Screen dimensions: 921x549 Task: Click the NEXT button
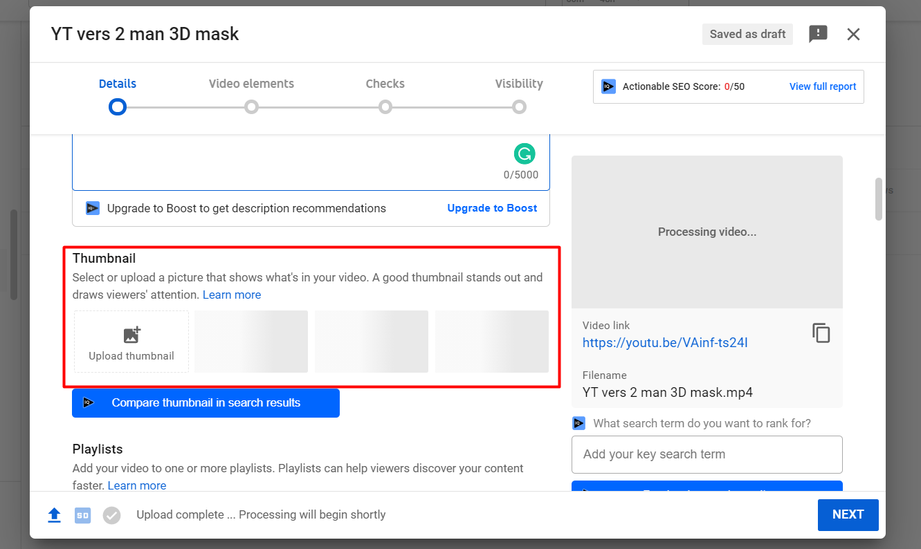(848, 514)
